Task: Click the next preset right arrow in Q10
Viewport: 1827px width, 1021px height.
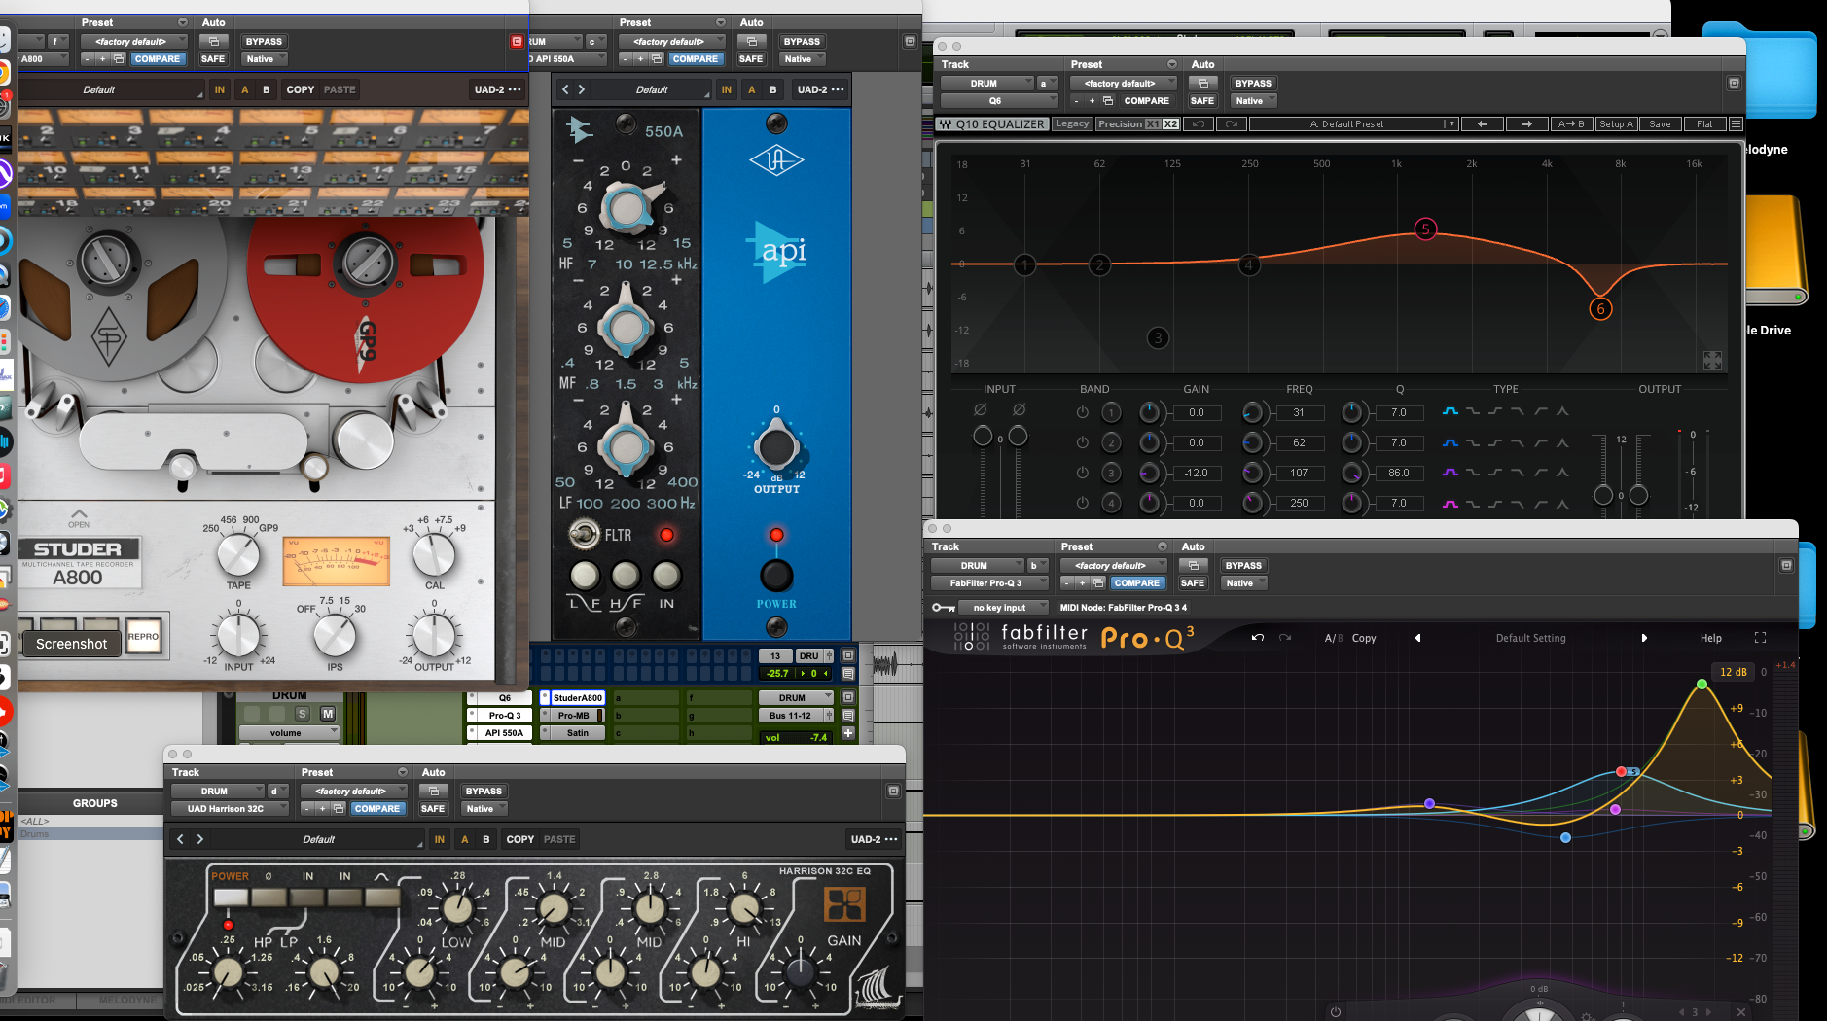Action: [x=1526, y=124]
